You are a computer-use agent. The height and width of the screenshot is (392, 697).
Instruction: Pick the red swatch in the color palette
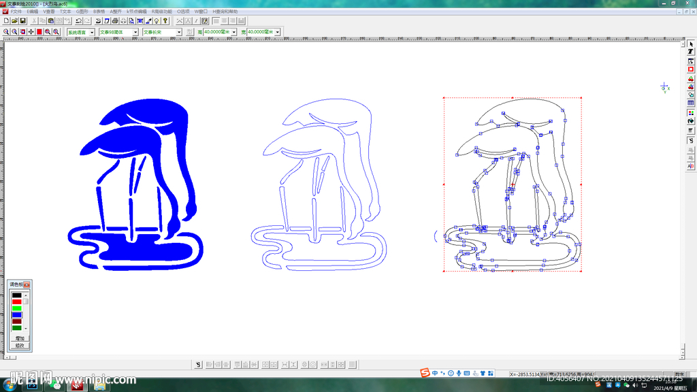(x=17, y=301)
